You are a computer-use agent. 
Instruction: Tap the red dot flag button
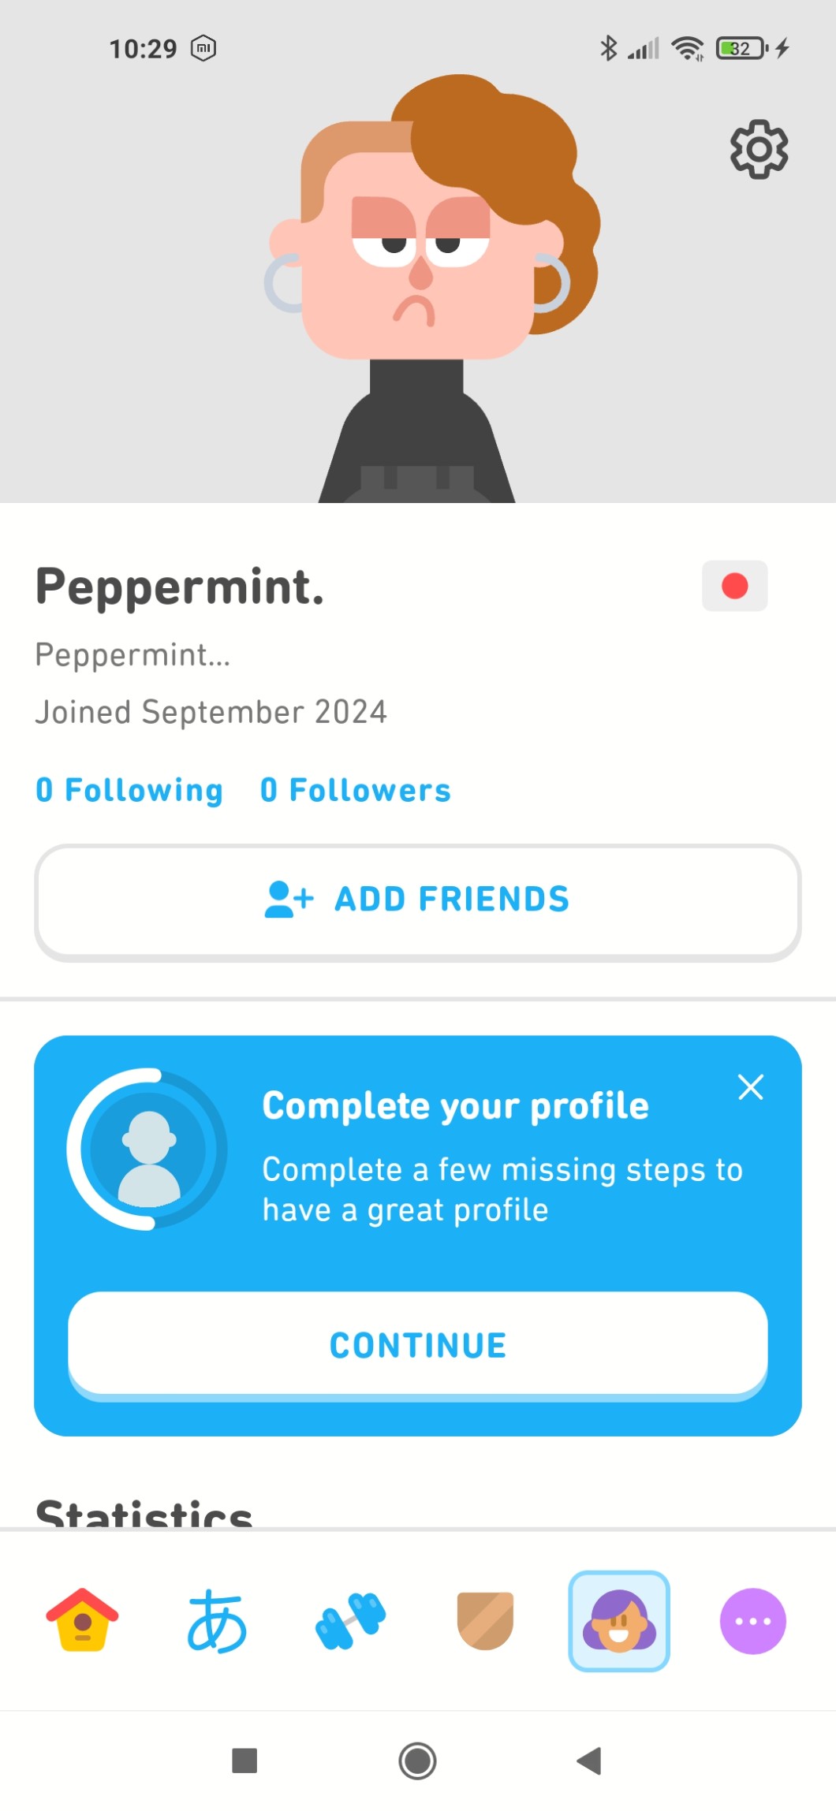pos(734,586)
